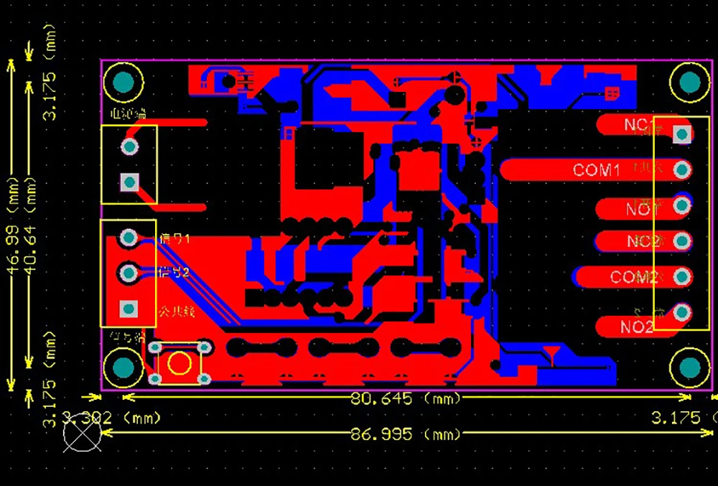Click the 86.995 (mm) dimension text
Viewport: 718px width, 486px height.
click(405, 434)
